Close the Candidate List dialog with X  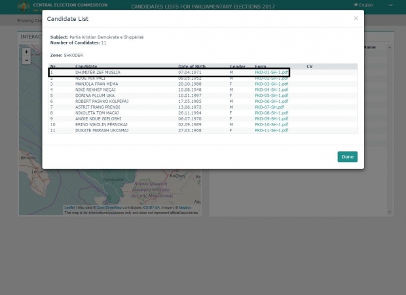tap(356, 18)
